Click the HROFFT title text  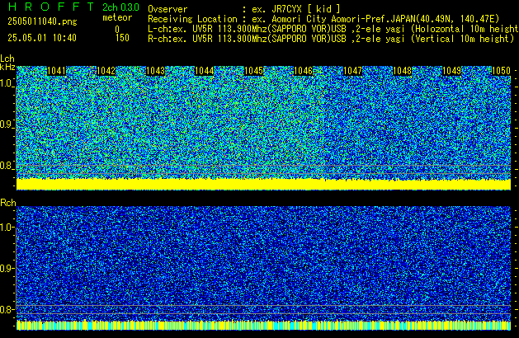point(51,7)
